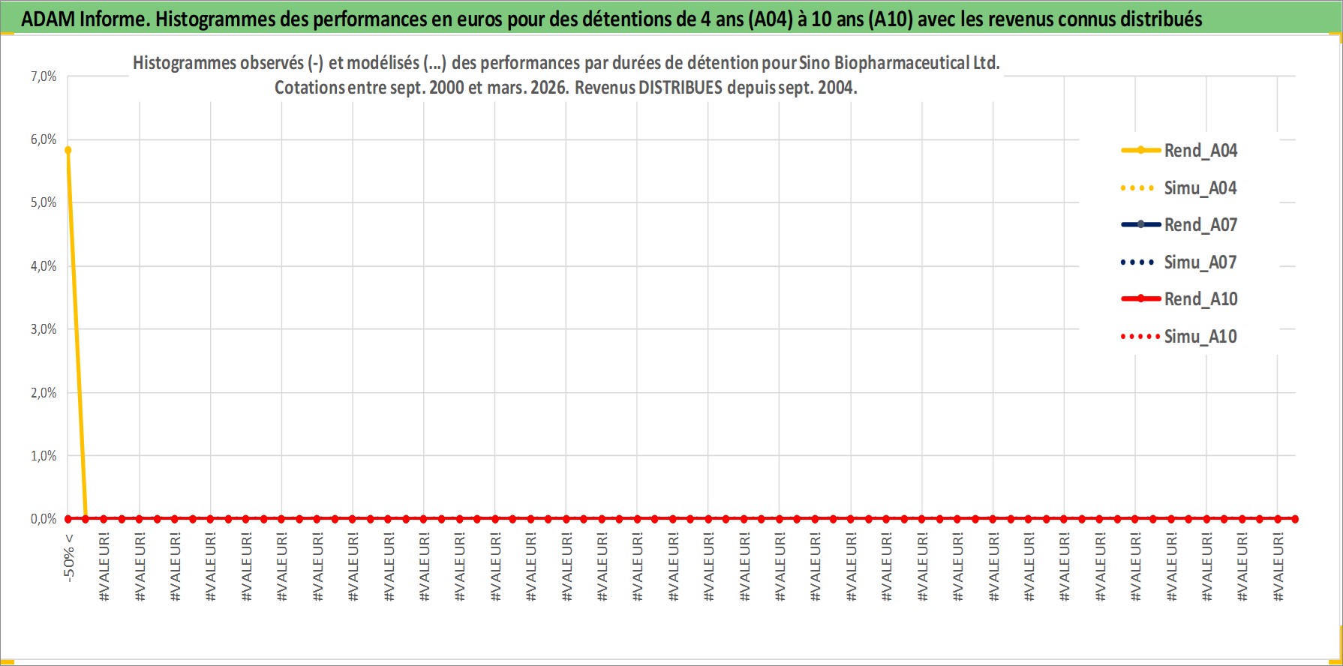The width and height of the screenshot is (1343, 666).
Task: Click the dark blue Rend_A07 line swatch
Action: 1140,225
